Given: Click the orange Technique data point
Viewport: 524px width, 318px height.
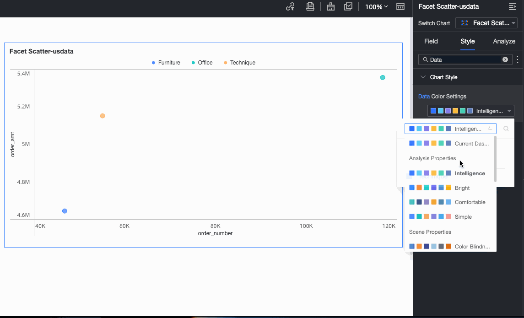Looking at the screenshot, I should (103, 116).
